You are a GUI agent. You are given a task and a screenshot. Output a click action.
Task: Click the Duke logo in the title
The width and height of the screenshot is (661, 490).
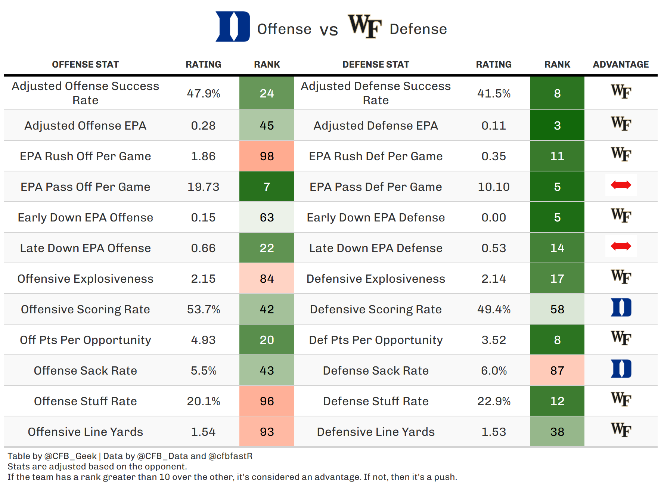pos(233,27)
